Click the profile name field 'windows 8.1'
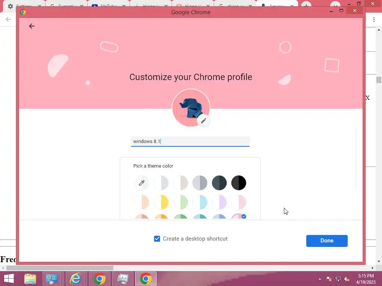Screen dimensions: 382x286 pos(190,142)
